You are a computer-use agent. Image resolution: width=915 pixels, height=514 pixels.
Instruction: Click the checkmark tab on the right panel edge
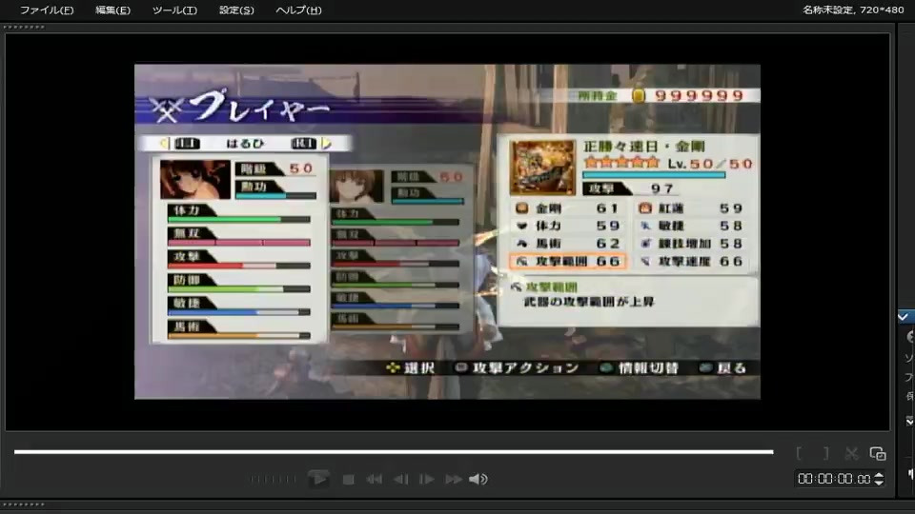click(905, 317)
